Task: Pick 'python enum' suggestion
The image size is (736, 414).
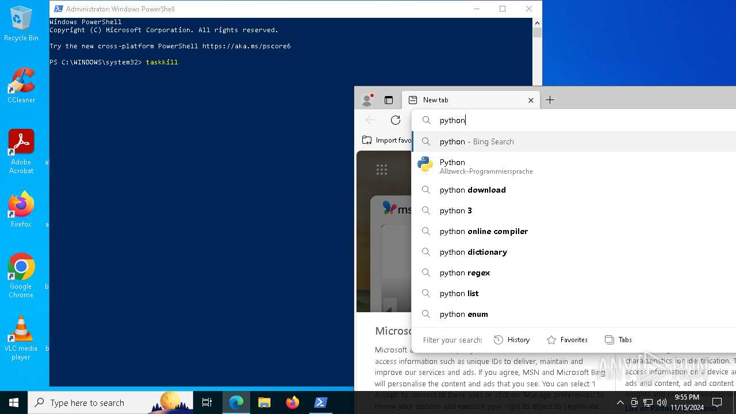Action: point(574,314)
